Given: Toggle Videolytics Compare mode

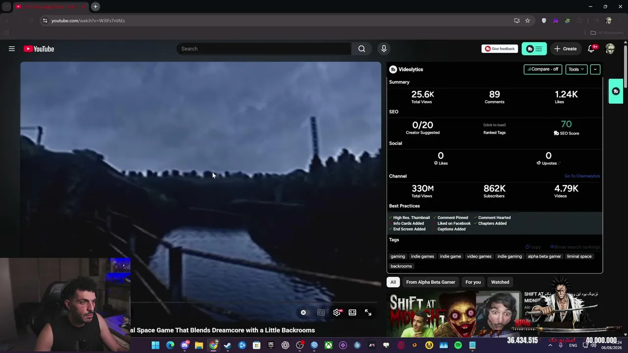Looking at the screenshot, I should 543,69.
